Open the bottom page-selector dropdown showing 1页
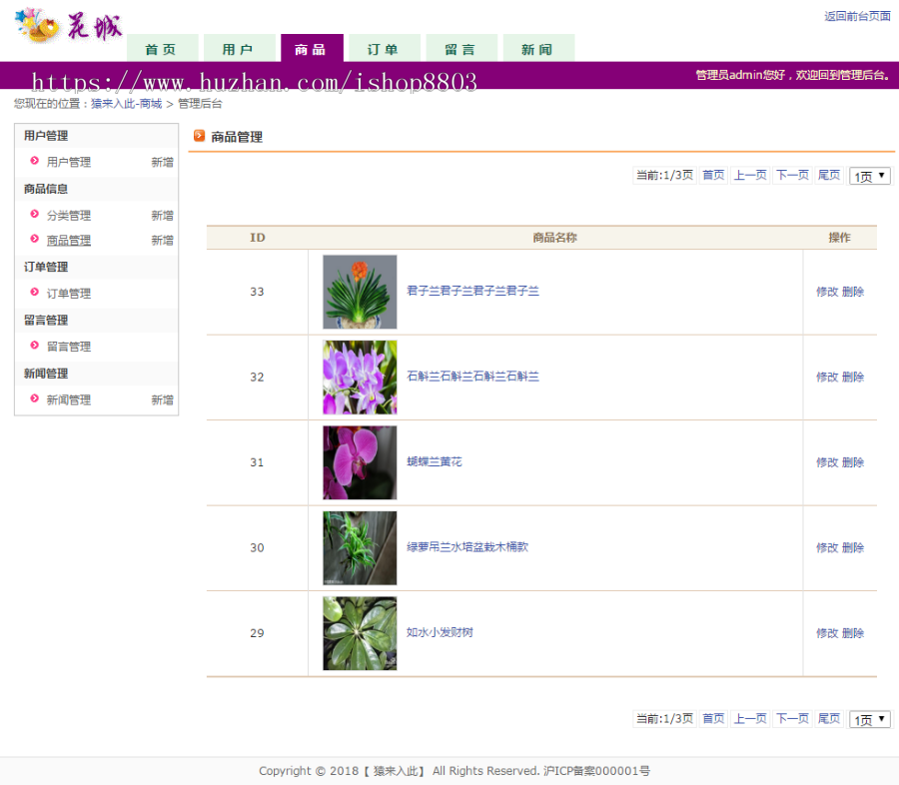The image size is (899, 785). pyautogui.click(x=868, y=718)
